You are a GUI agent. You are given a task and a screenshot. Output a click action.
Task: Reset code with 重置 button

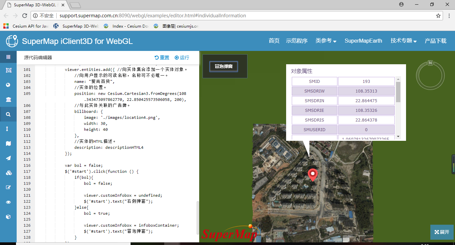pos(162,58)
